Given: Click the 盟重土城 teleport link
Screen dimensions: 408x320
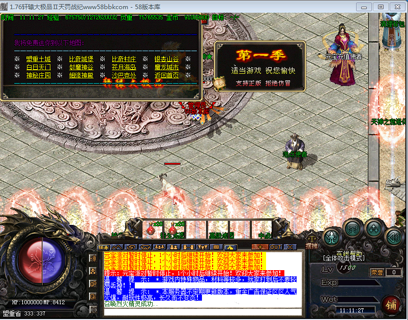Looking at the screenshot, I should point(38,59).
